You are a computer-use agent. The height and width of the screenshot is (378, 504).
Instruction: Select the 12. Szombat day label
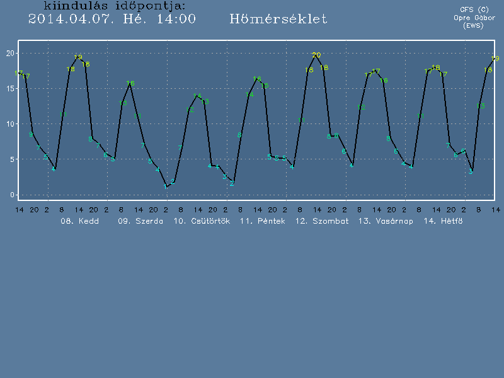[x=322, y=221]
